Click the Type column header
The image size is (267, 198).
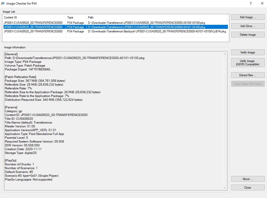[76, 17]
